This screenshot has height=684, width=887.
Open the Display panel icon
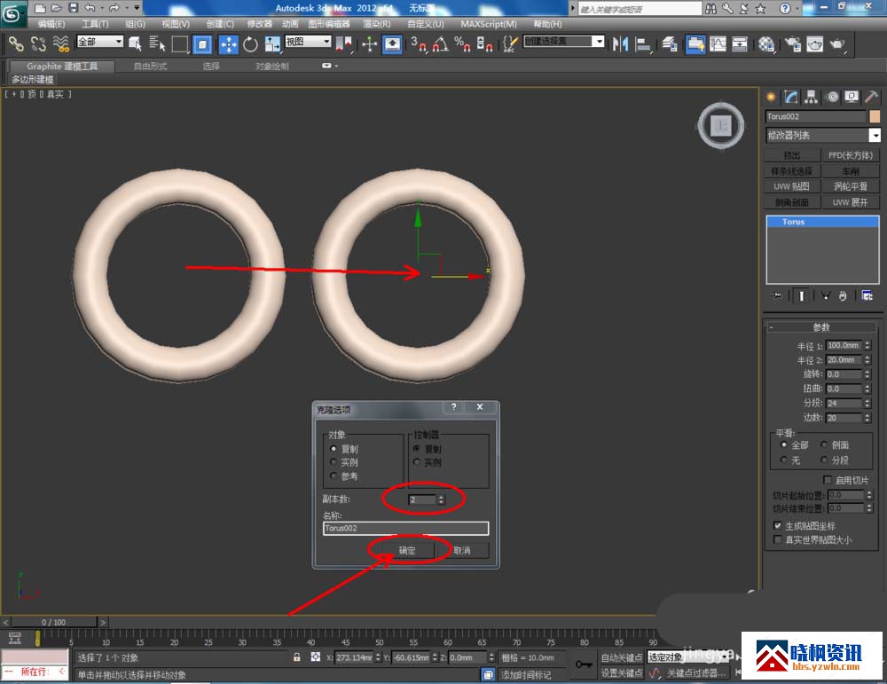[x=852, y=98]
